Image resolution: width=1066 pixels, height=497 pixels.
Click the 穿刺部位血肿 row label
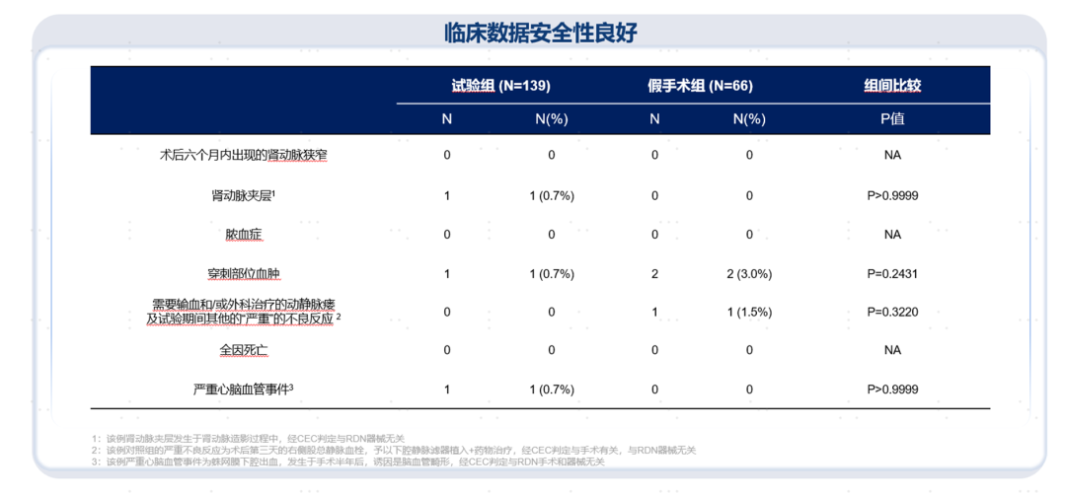243,273
